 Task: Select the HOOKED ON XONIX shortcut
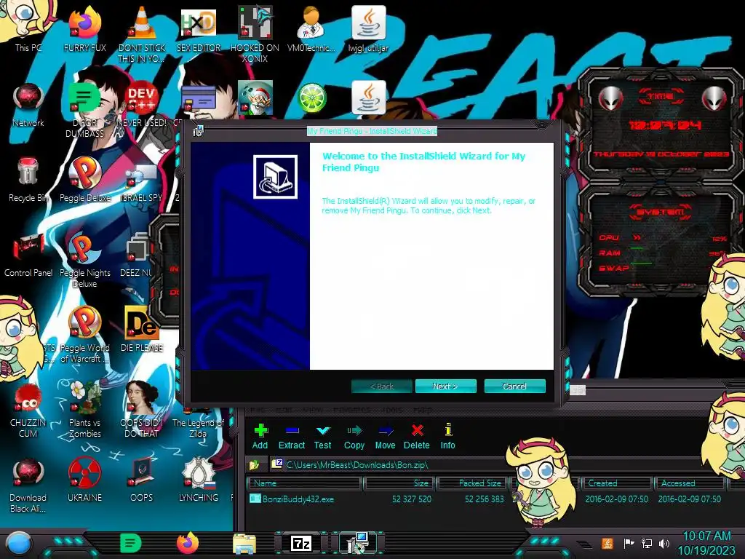pos(255,34)
